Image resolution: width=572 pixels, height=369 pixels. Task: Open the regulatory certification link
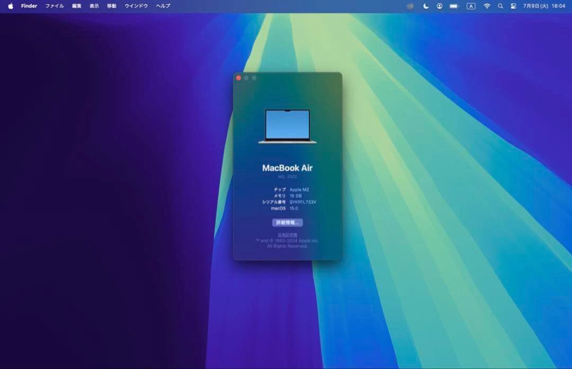(288, 234)
